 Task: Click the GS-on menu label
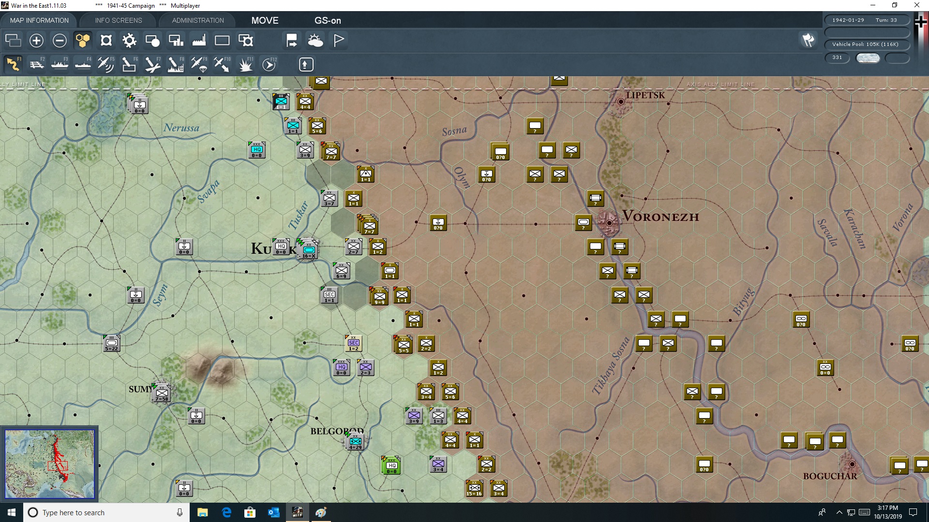(328, 20)
